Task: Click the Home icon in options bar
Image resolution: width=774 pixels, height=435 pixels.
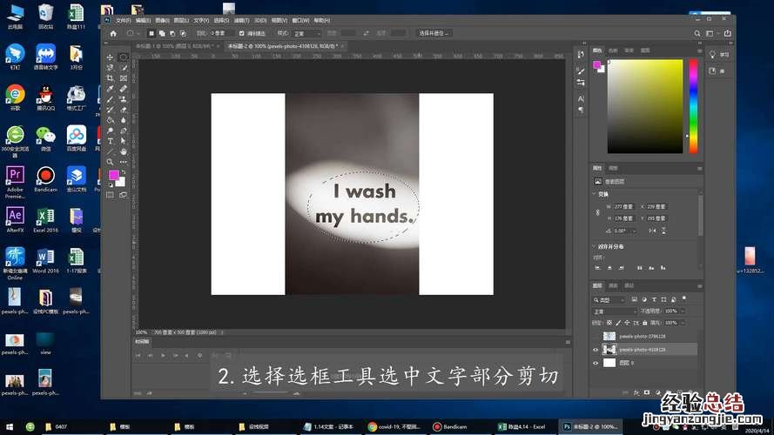Action: (113, 33)
